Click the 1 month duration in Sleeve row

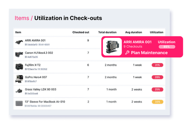coord(112,102)
